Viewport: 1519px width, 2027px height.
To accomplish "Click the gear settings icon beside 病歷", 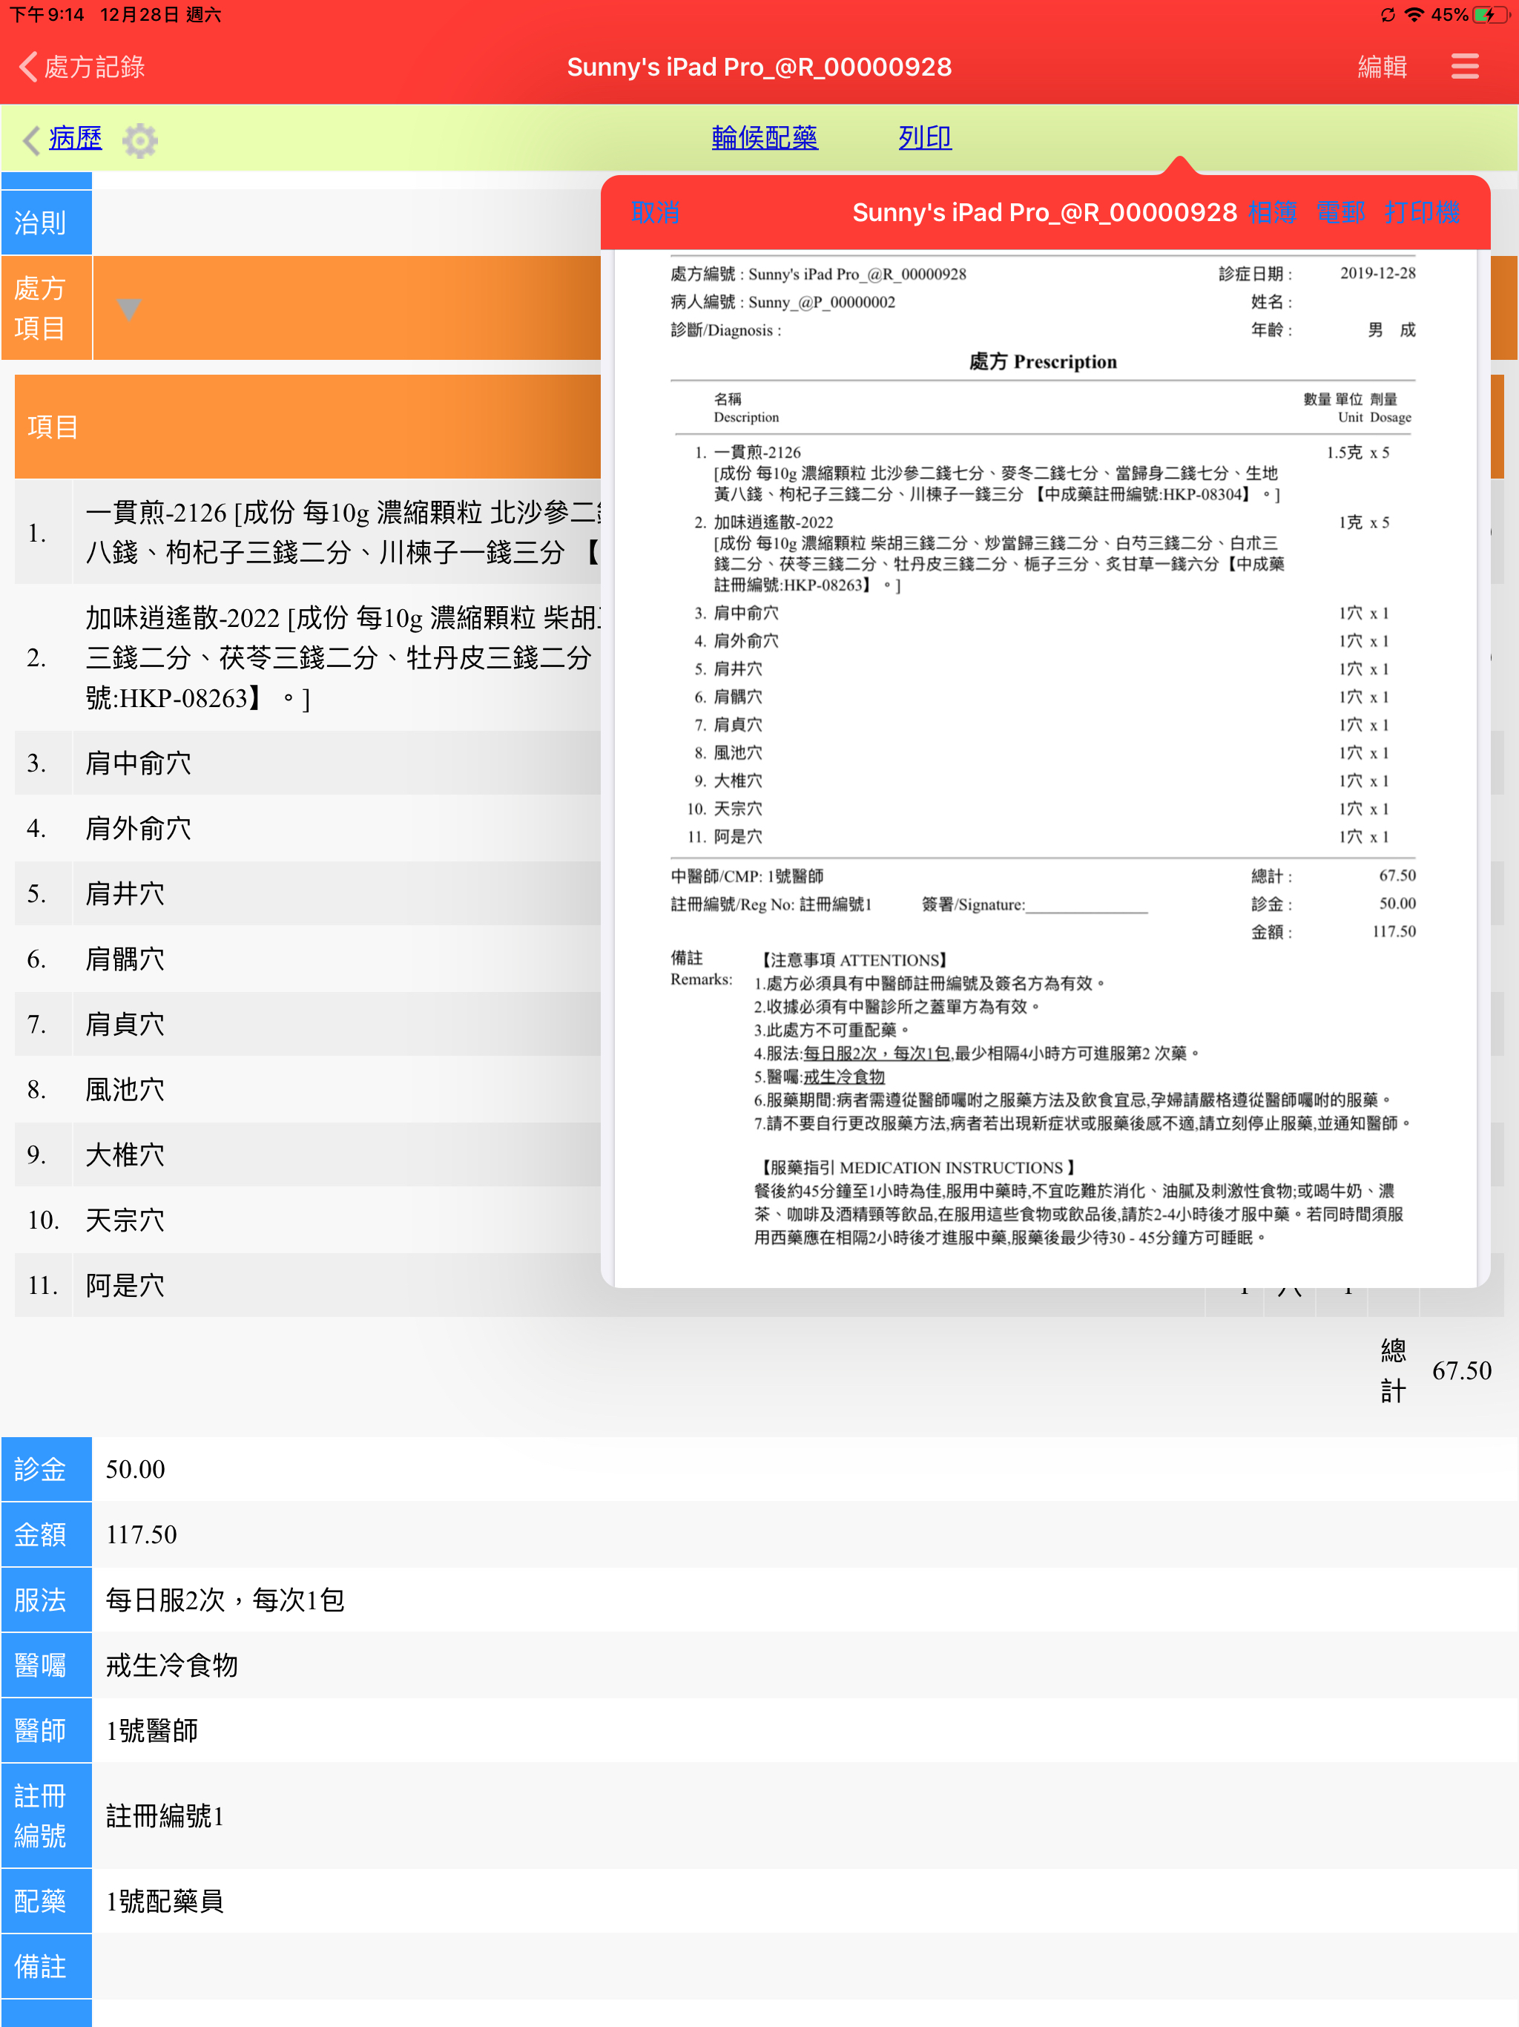I will pos(140,140).
